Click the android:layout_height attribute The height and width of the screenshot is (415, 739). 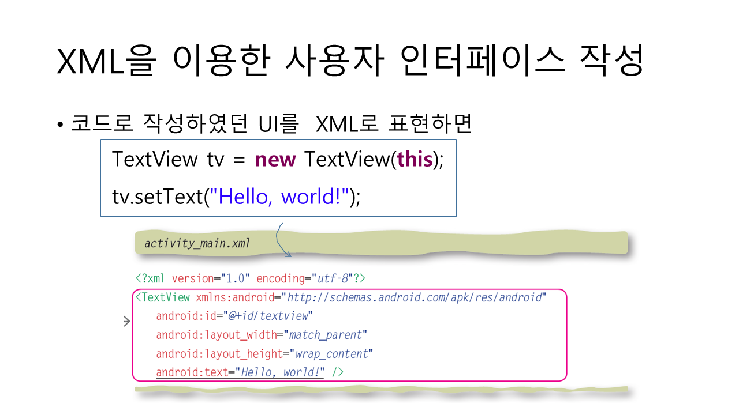(x=219, y=353)
